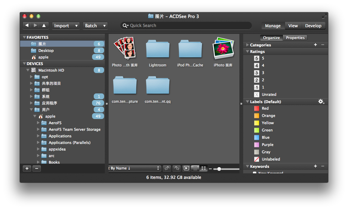Click the minus icon beside the thumbnail size slider
Image resolution: width=348 pixels, height=210 pixels.
point(210,169)
